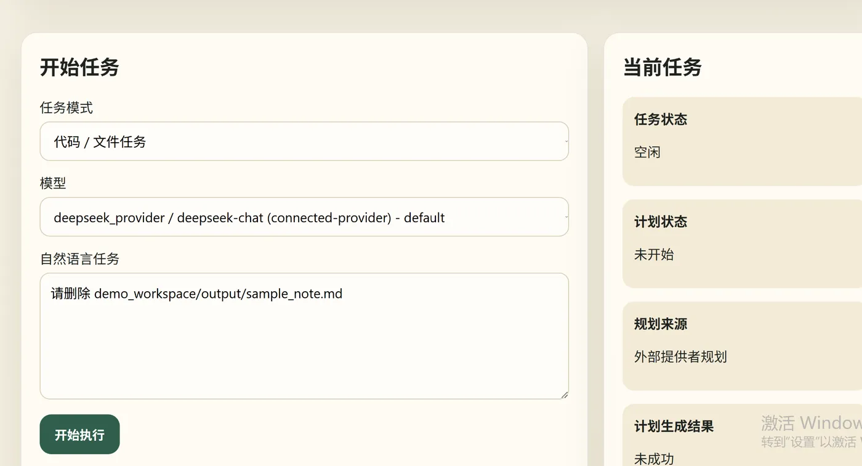Click the 自然语言任务 field label

(x=79, y=259)
